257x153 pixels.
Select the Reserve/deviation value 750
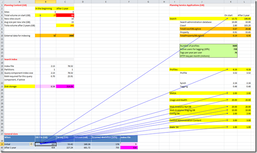[106, 148]
